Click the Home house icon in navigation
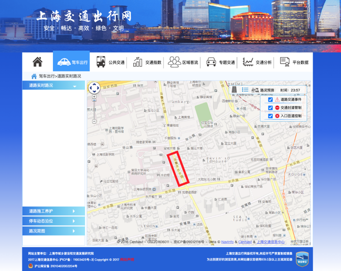 [x=37, y=62]
